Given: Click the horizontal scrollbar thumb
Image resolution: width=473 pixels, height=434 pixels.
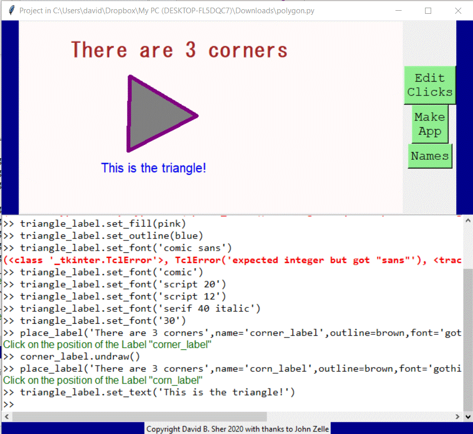Looking at the screenshot, I should [139, 417].
